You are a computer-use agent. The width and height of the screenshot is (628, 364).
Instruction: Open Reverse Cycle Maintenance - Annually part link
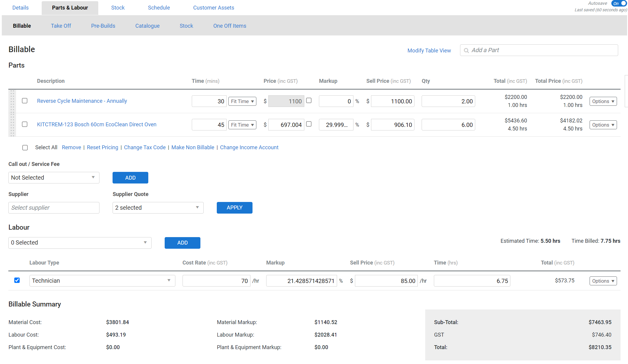[82, 101]
